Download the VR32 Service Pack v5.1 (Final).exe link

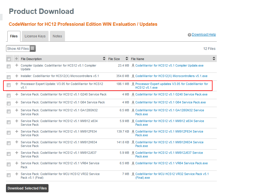(172, 176)
